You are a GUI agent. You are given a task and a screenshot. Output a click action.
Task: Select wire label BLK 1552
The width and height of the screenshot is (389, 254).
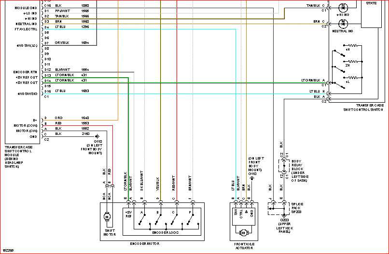[x=72, y=128]
